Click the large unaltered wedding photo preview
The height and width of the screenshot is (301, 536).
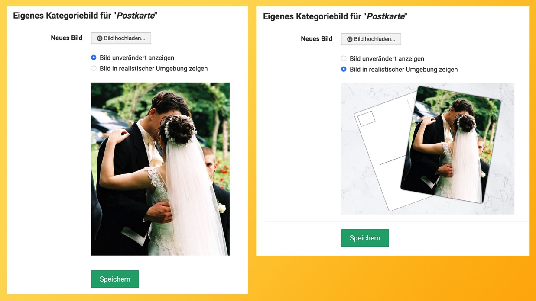[x=160, y=169]
